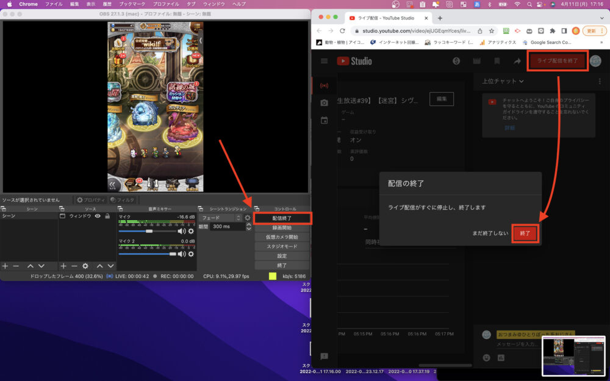Remove the selected source with minus icon
Viewport: 610px width, 381px height.
(74, 266)
